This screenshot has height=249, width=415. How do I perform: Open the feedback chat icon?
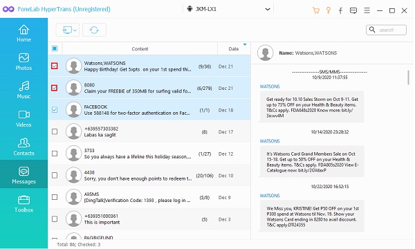point(353,10)
